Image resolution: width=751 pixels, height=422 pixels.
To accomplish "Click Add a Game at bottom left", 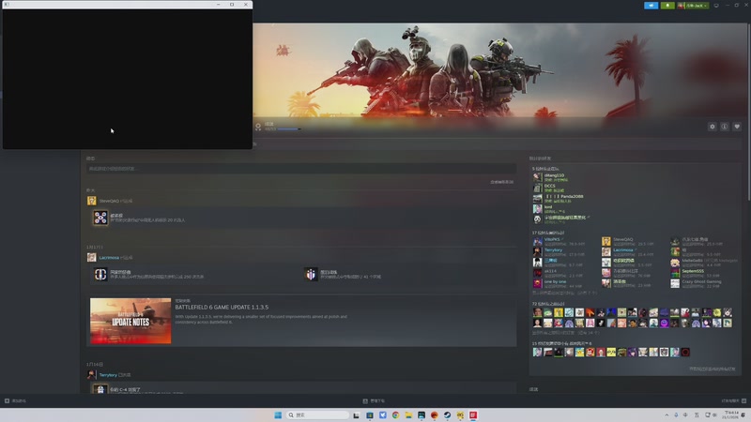I will click(x=15, y=401).
